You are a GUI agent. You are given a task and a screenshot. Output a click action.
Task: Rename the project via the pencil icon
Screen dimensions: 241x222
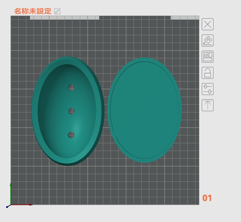pos(57,11)
